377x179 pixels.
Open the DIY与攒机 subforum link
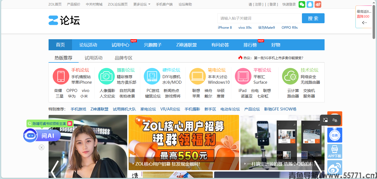(x=171, y=77)
